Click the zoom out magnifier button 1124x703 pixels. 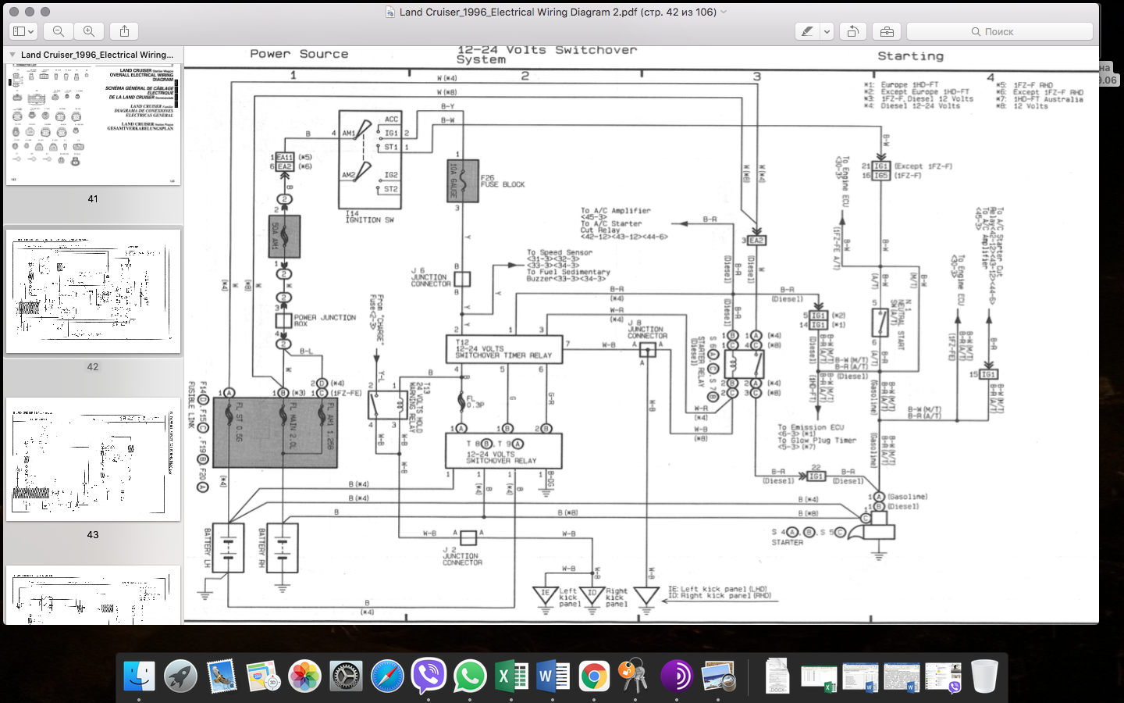point(59,31)
